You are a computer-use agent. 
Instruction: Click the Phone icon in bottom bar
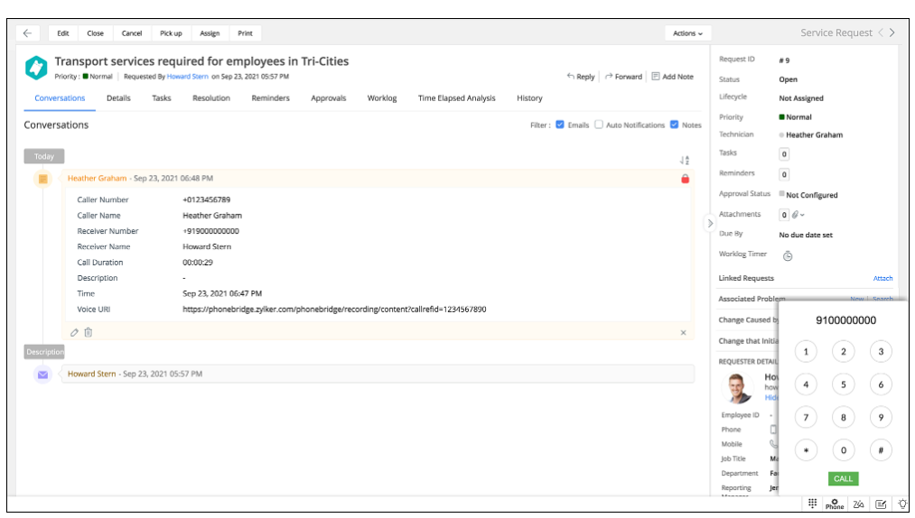pyautogui.click(x=835, y=504)
